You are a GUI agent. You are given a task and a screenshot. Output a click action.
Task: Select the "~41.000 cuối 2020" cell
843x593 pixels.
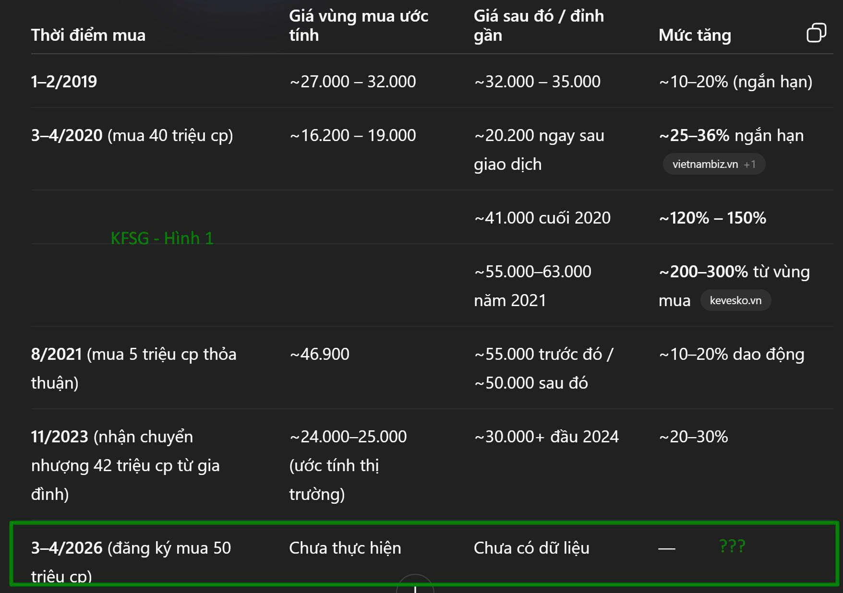tap(542, 218)
